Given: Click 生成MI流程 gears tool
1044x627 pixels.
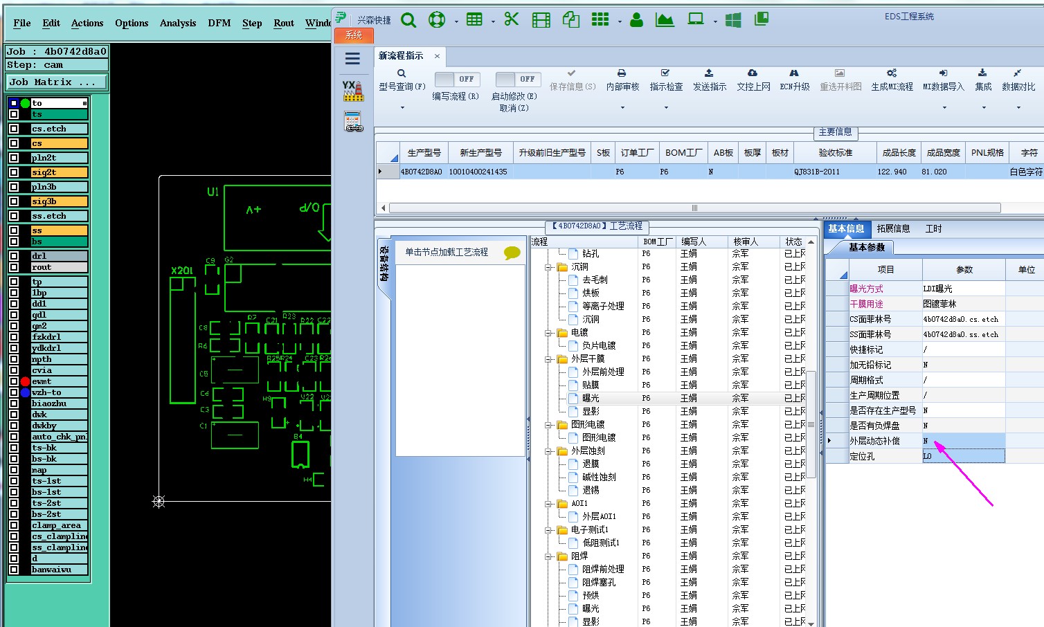Looking at the screenshot, I should (892, 80).
